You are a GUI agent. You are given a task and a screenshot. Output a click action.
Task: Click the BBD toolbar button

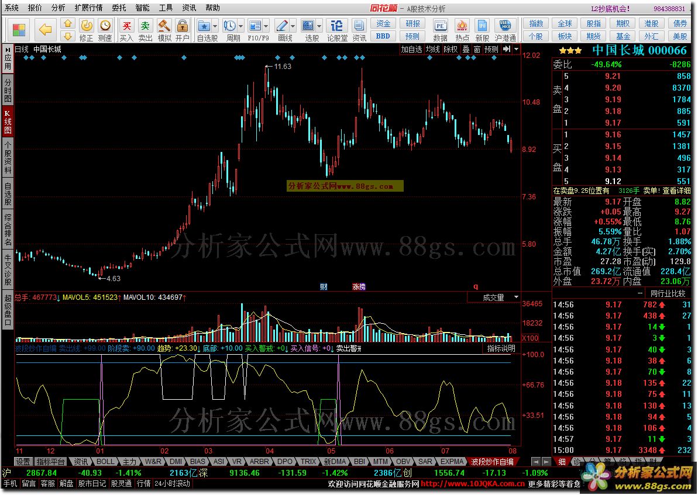pyautogui.click(x=383, y=36)
